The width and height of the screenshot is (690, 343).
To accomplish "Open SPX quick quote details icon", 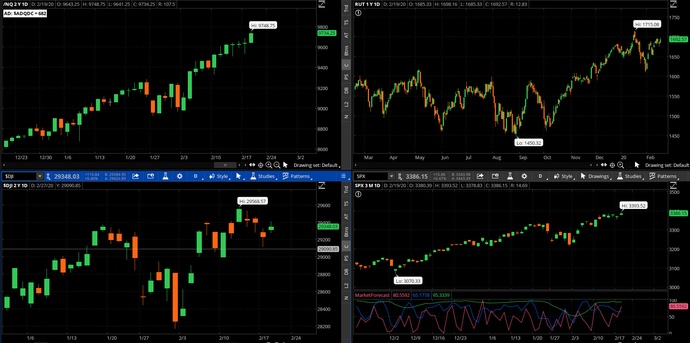I will click(495, 176).
